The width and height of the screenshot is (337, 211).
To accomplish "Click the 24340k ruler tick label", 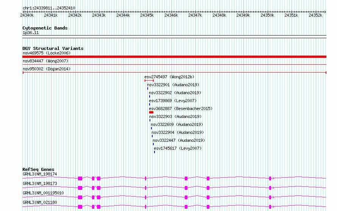I will [x=27, y=15].
